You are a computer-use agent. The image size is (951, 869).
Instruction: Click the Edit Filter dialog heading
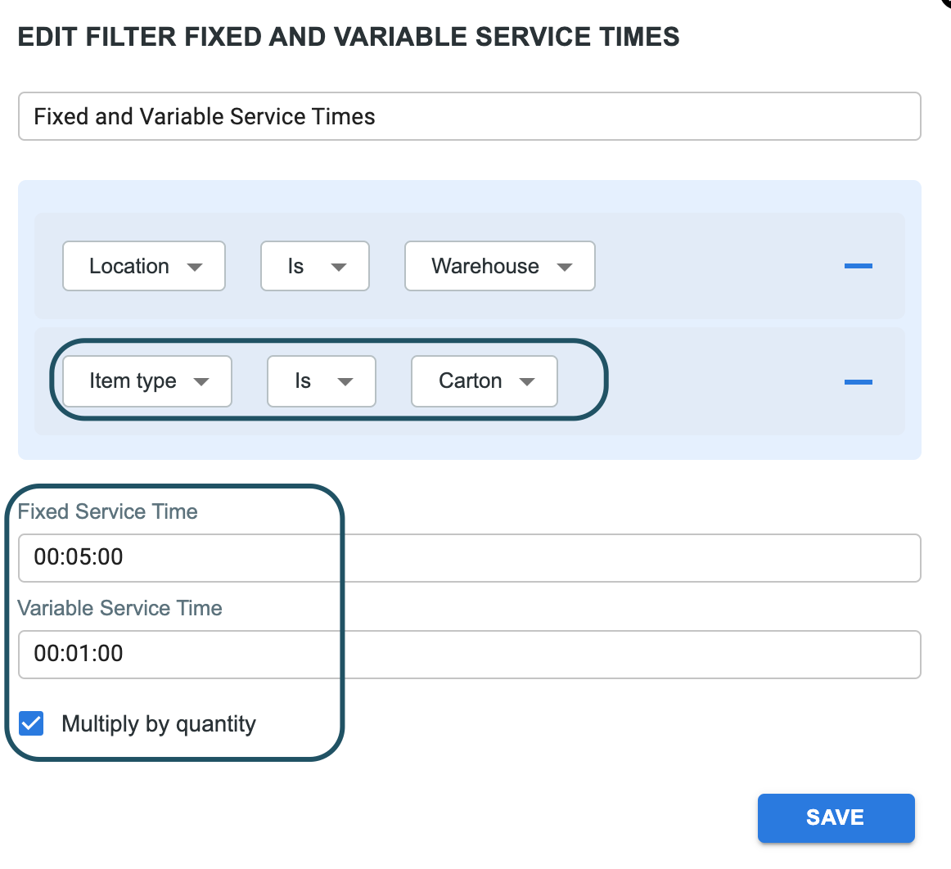348,37
